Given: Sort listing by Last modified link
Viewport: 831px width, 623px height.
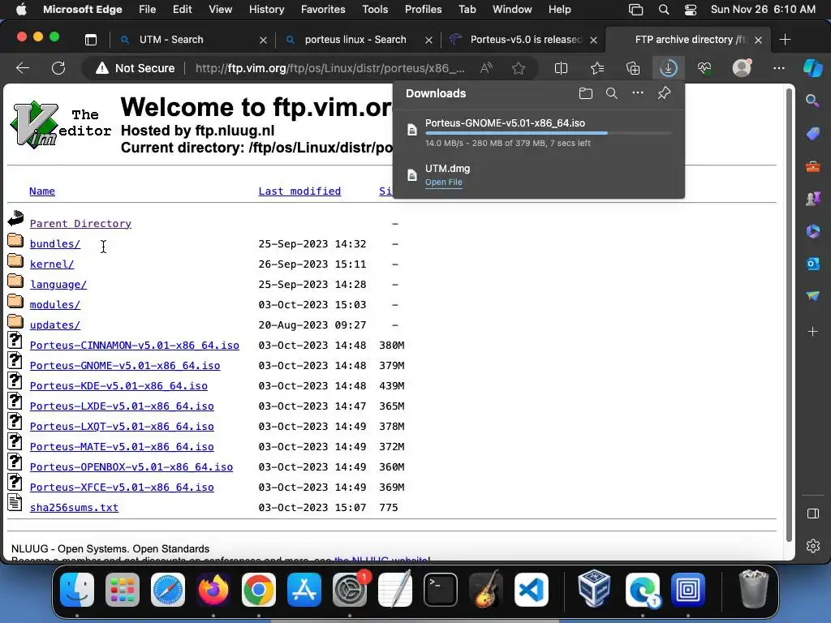Looking at the screenshot, I should (x=299, y=191).
